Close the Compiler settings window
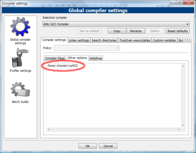The image size is (196, 153). 189,3
